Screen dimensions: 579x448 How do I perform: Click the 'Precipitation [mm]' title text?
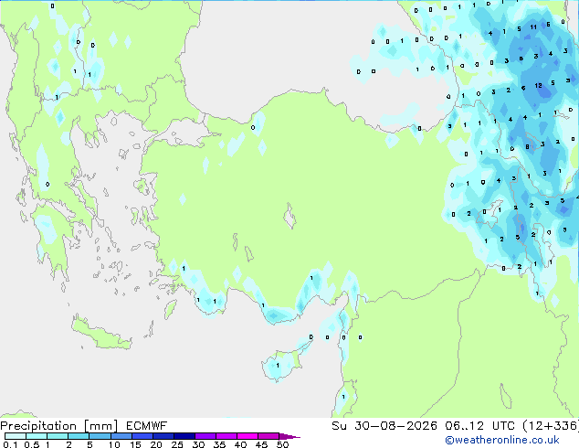59,426
